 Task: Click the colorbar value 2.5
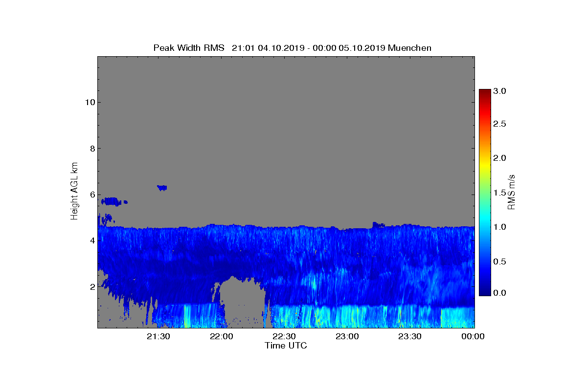(499, 124)
